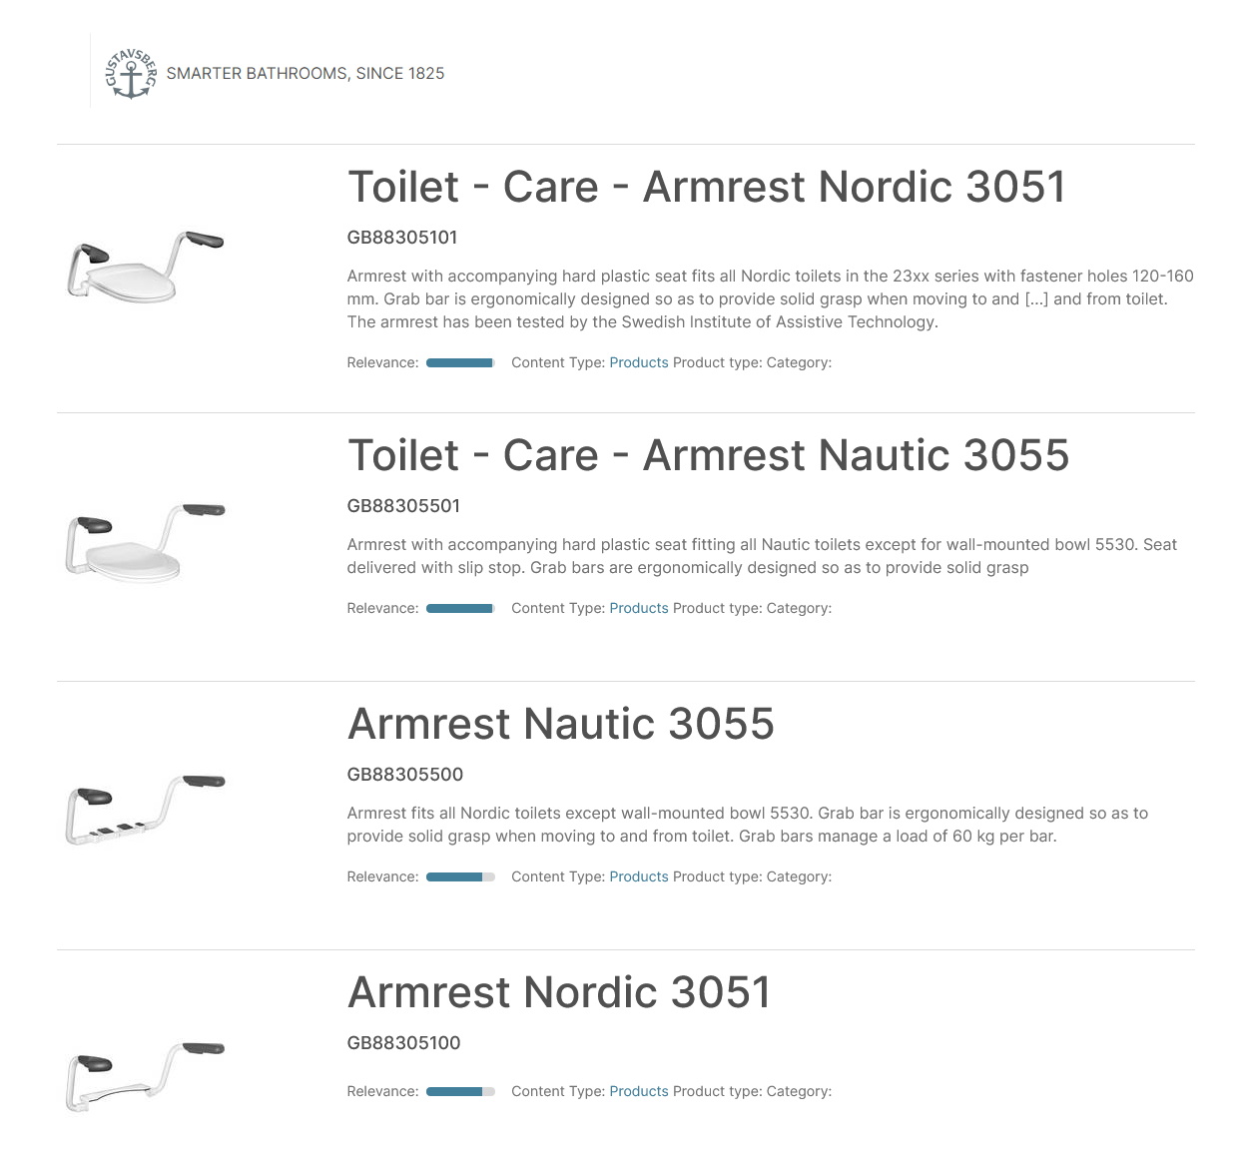Click the relevance bar of GB88305100 result
The height and width of the screenshot is (1156, 1243).
pos(460,1092)
